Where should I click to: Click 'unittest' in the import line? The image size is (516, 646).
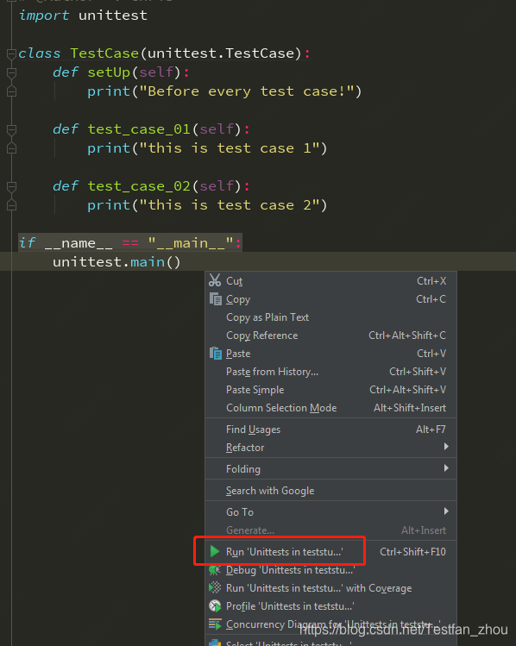pos(113,16)
